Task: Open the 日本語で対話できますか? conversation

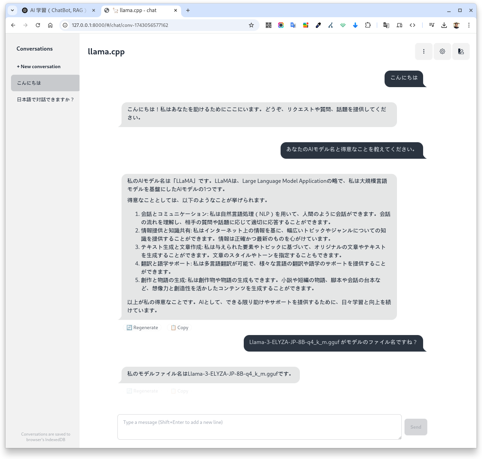Action: coord(45,100)
